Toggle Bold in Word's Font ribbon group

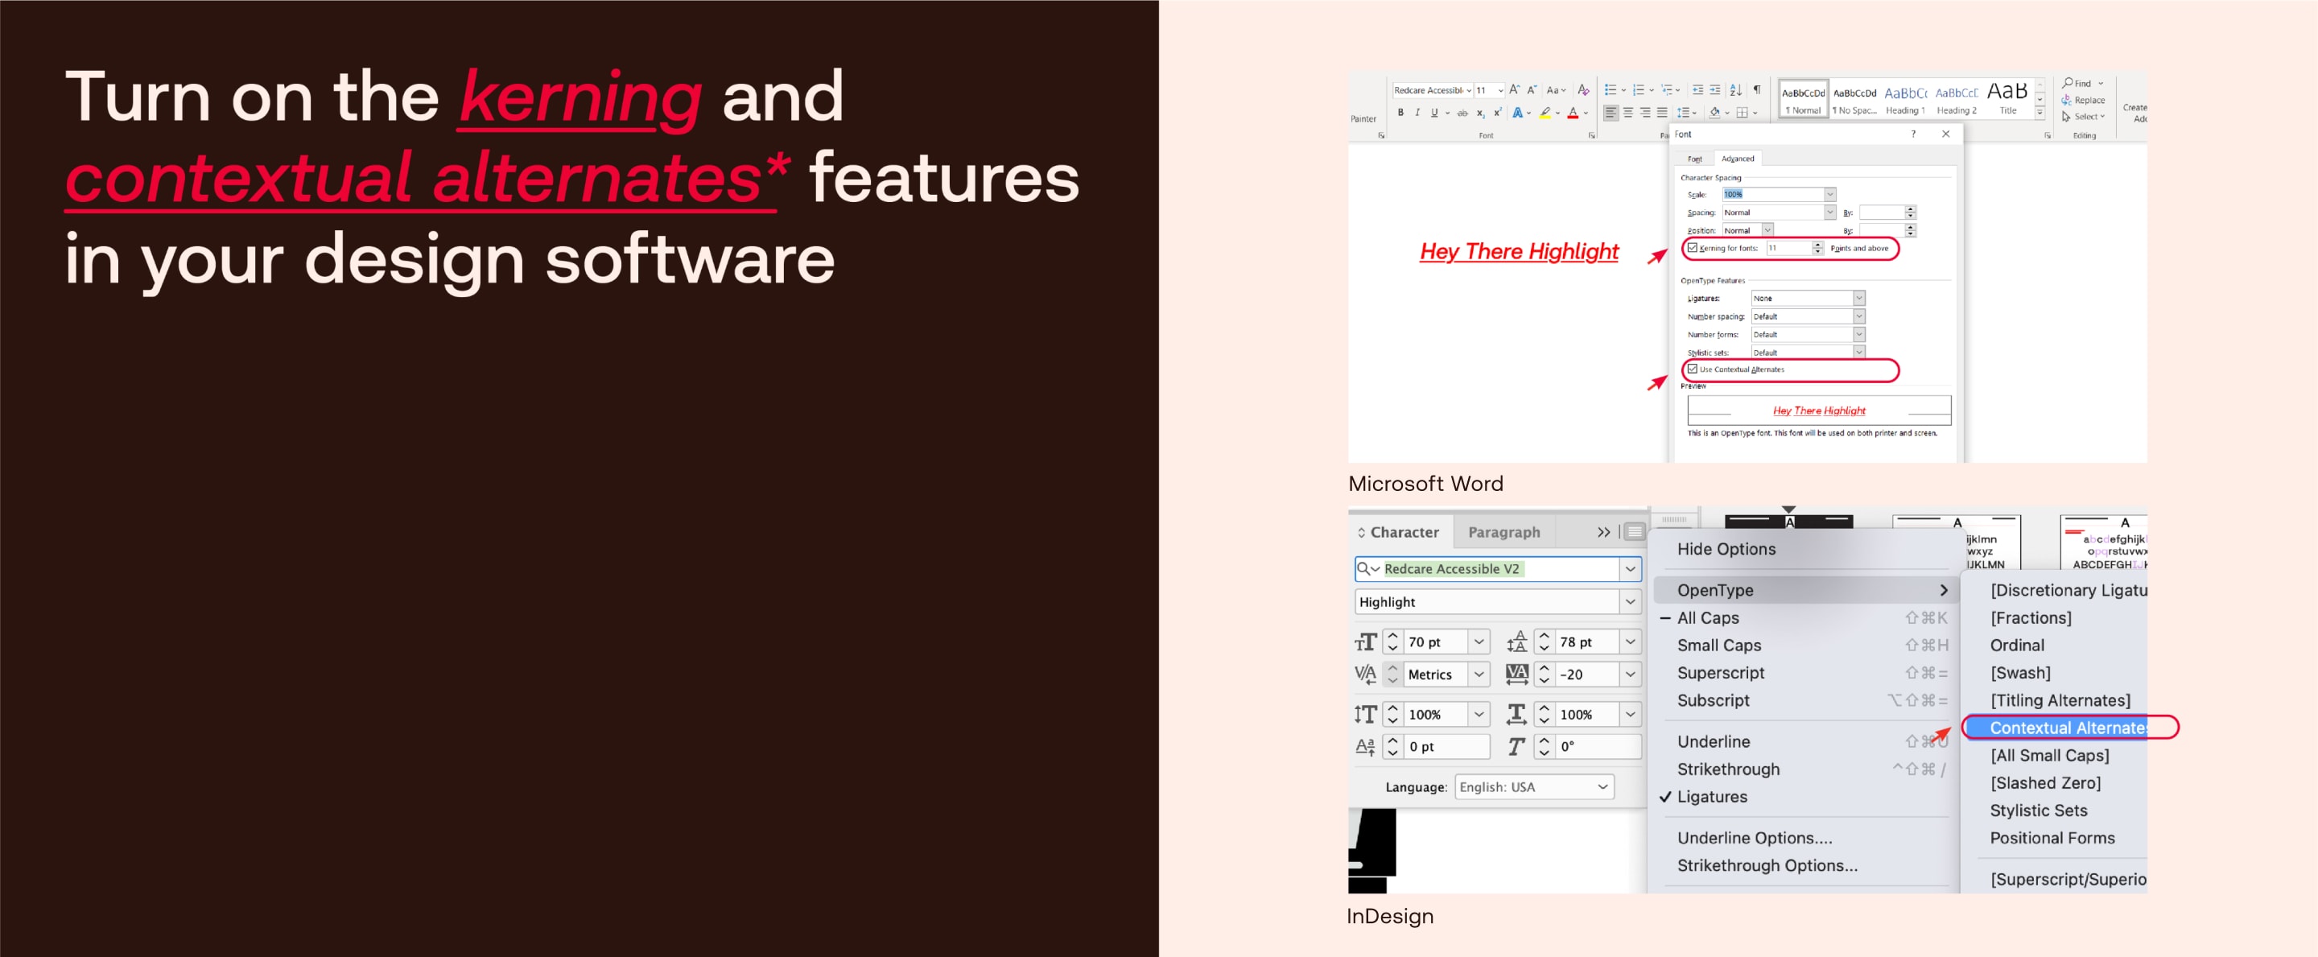pyautogui.click(x=1401, y=113)
